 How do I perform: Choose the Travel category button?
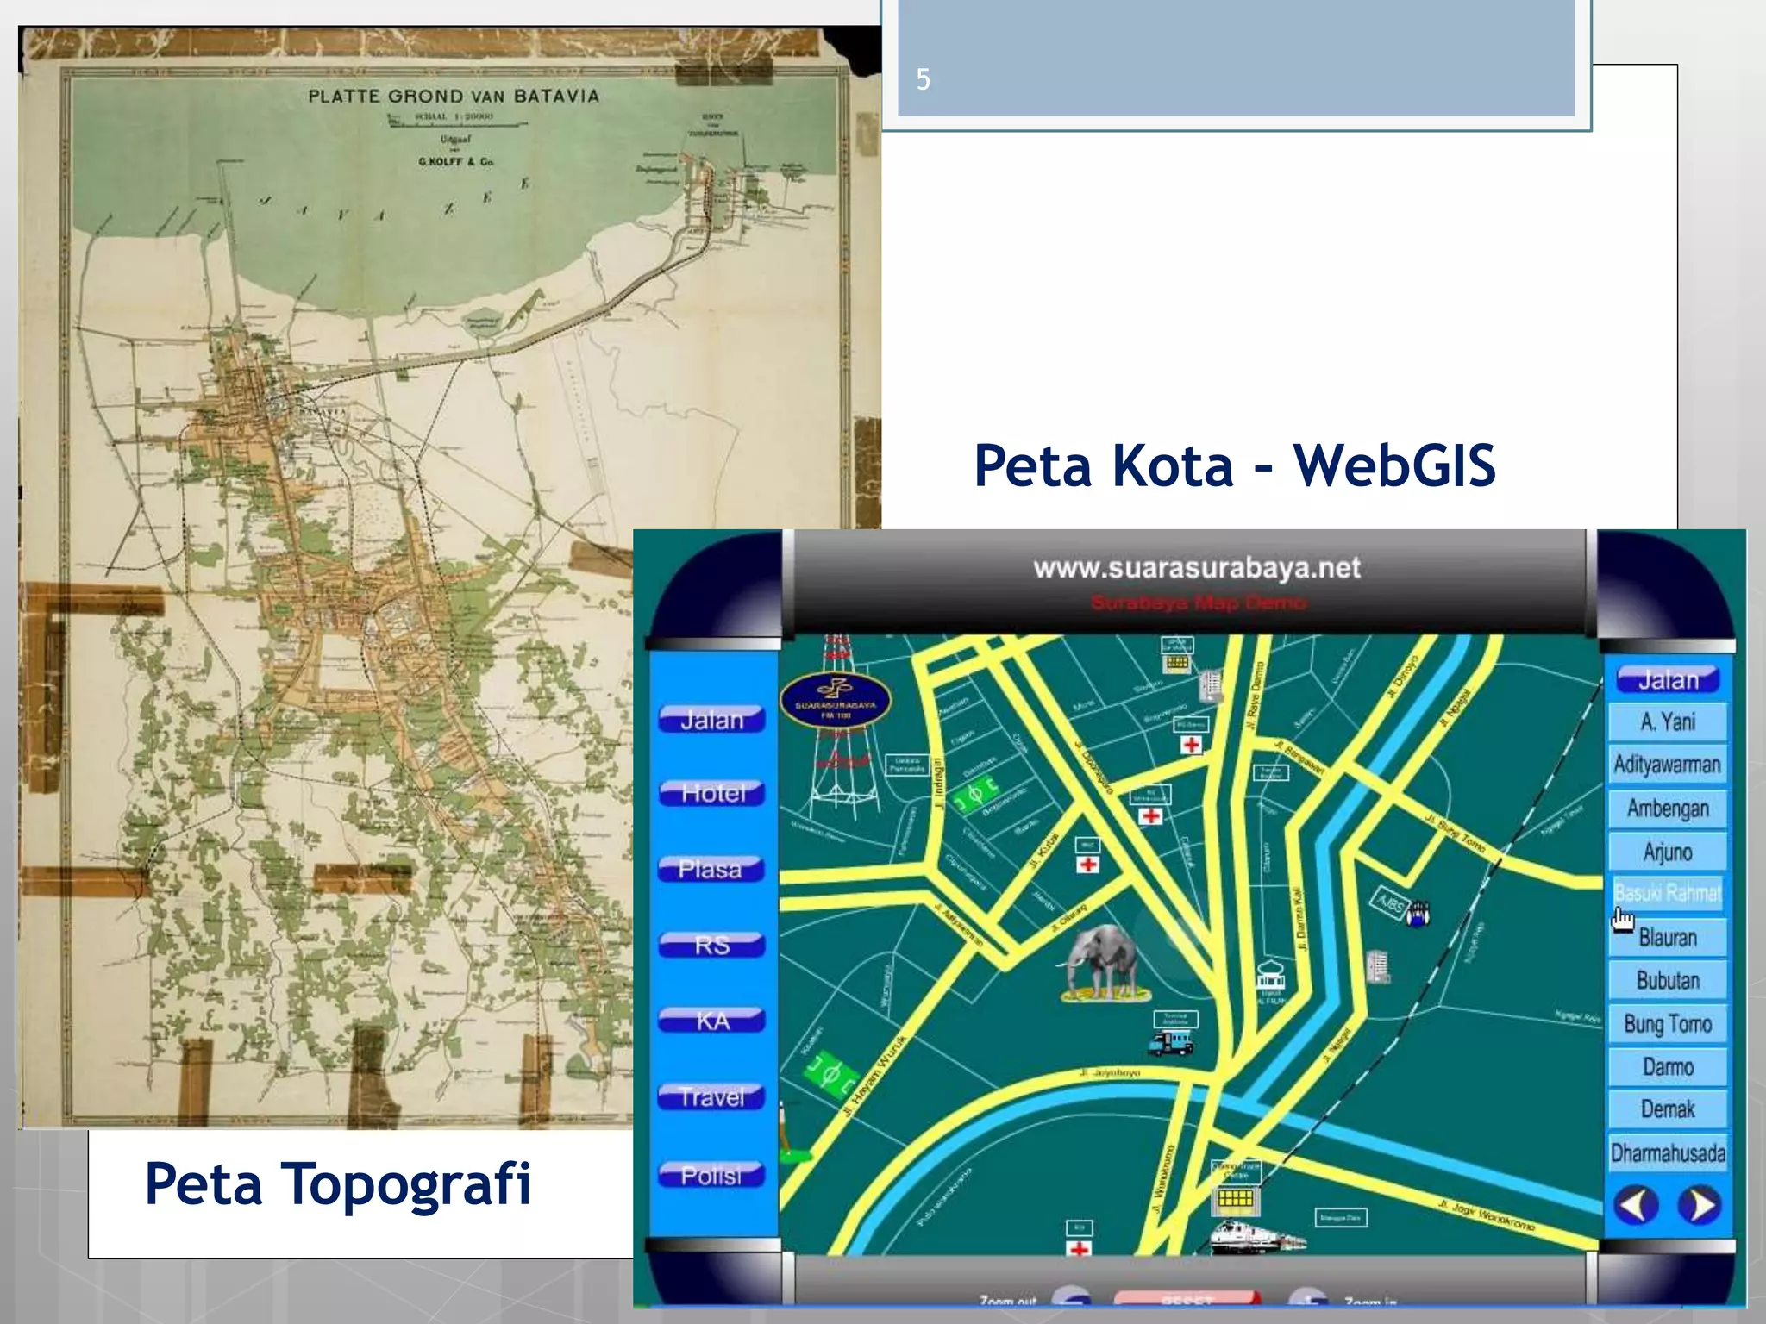click(x=711, y=1096)
